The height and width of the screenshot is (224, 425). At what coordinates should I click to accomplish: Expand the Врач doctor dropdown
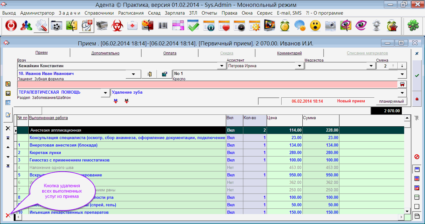click(x=222, y=66)
